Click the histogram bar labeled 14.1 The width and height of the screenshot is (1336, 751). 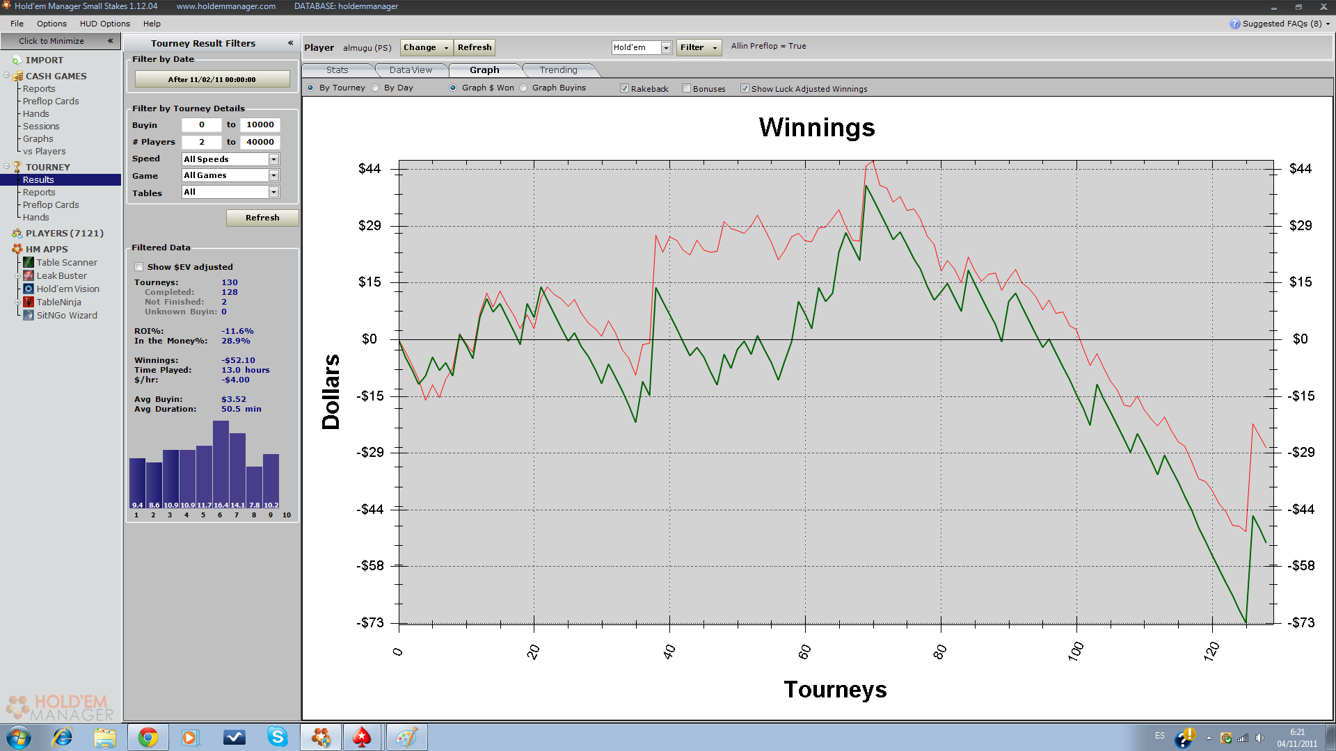[x=237, y=471]
